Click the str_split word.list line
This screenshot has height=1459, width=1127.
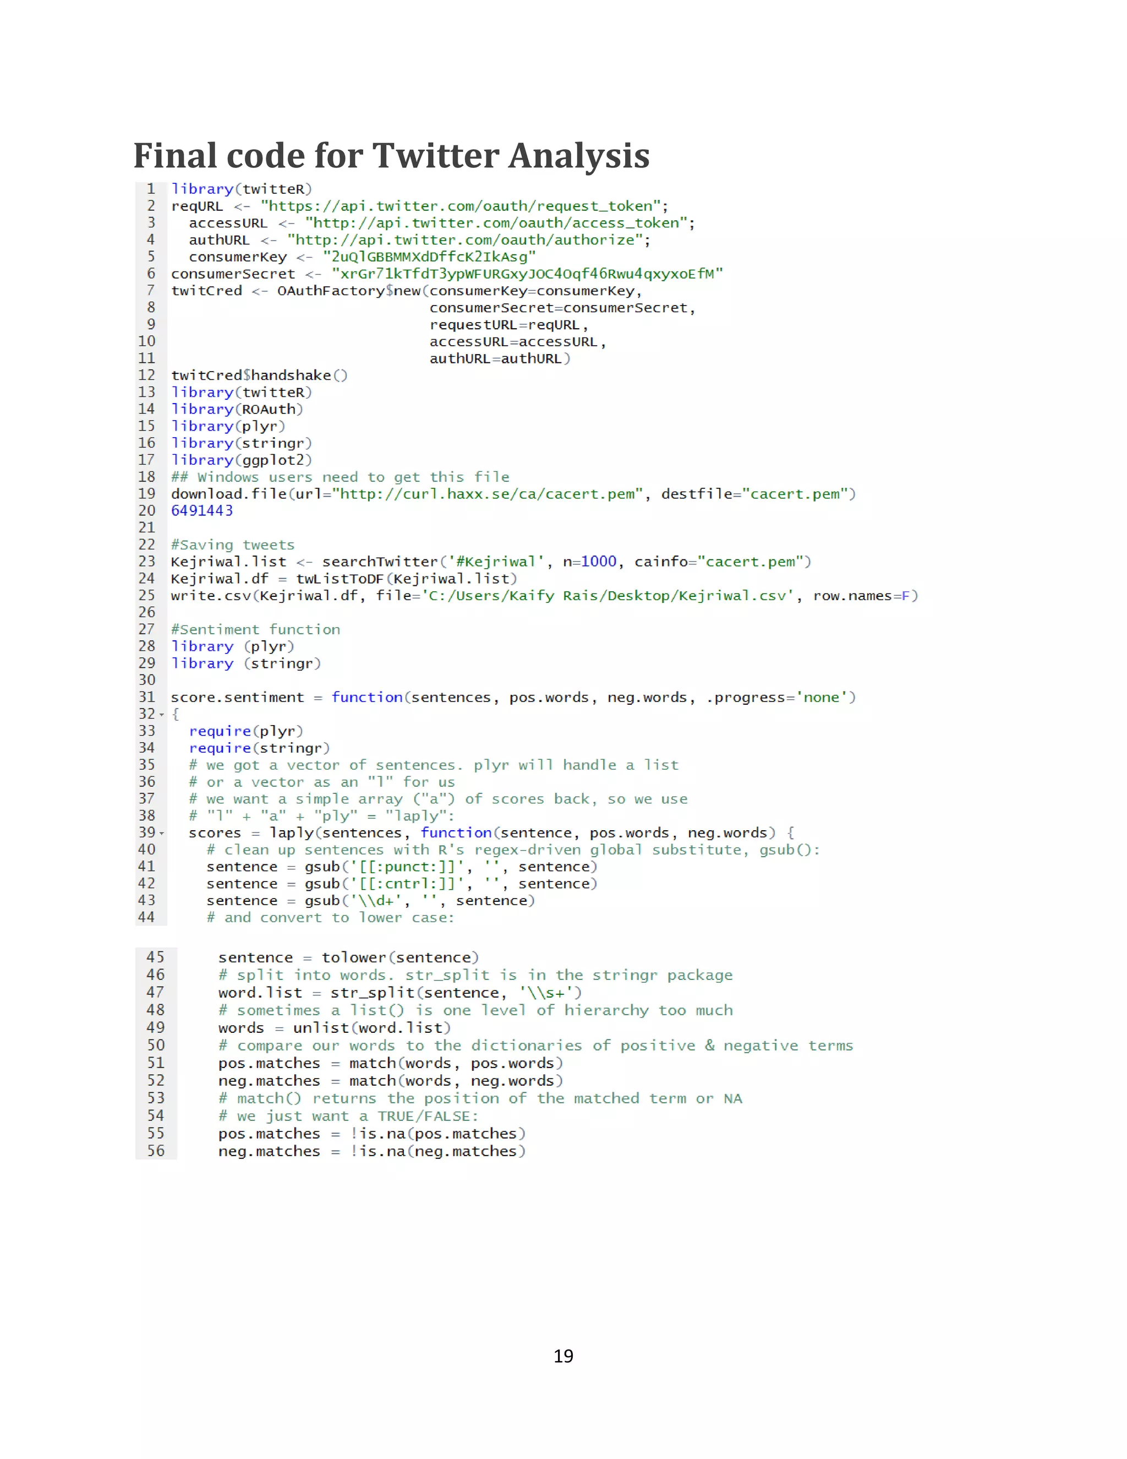click(400, 993)
